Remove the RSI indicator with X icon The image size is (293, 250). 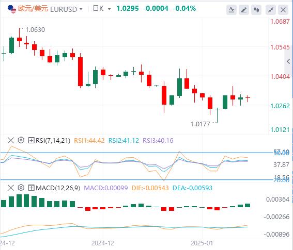click(x=11, y=140)
